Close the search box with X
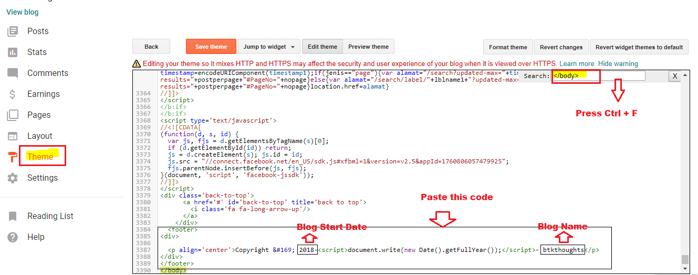This screenshot has width=698, height=275. [x=675, y=76]
